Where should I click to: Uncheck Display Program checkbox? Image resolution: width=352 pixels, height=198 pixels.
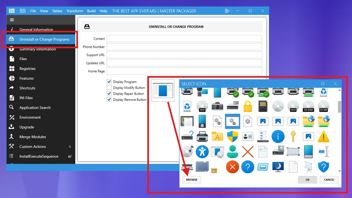109,82
